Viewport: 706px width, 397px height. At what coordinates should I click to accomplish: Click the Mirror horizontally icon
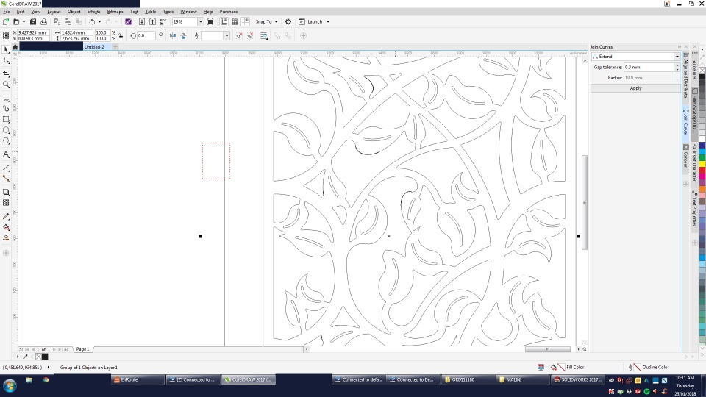pyautogui.click(x=173, y=35)
